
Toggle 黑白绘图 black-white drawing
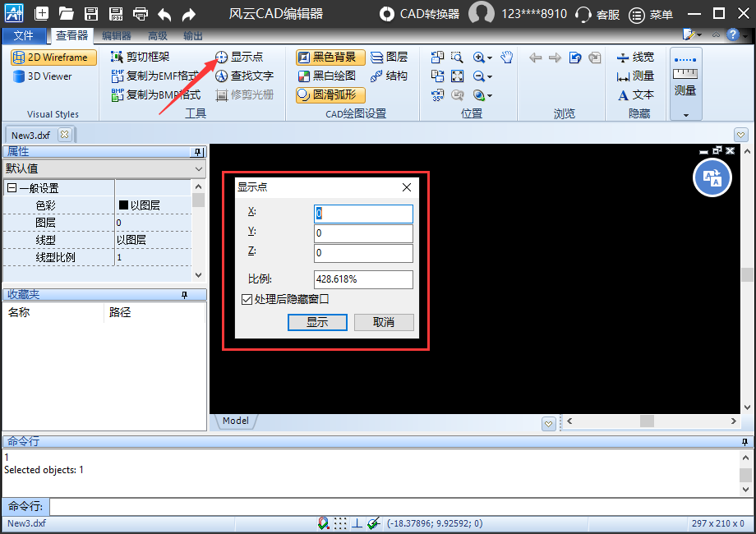click(327, 76)
